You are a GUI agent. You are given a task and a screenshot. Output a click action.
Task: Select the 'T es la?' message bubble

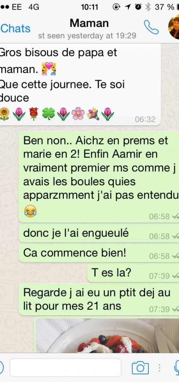click(133, 273)
